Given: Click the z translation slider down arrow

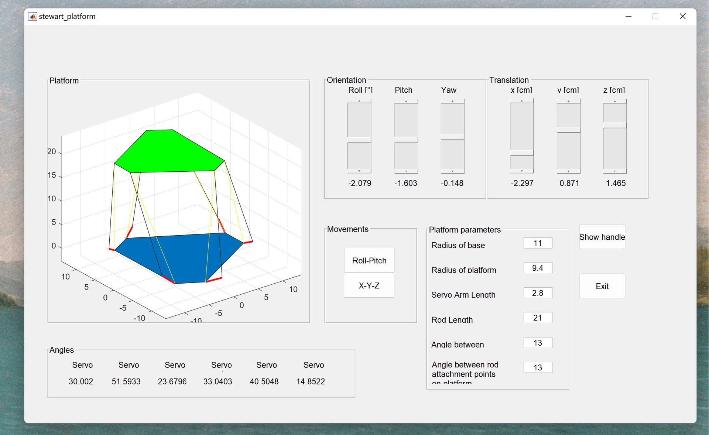Looking at the screenshot, I should click(x=614, y=171).
